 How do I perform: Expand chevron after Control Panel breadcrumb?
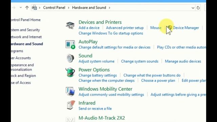tap(68, 8)
